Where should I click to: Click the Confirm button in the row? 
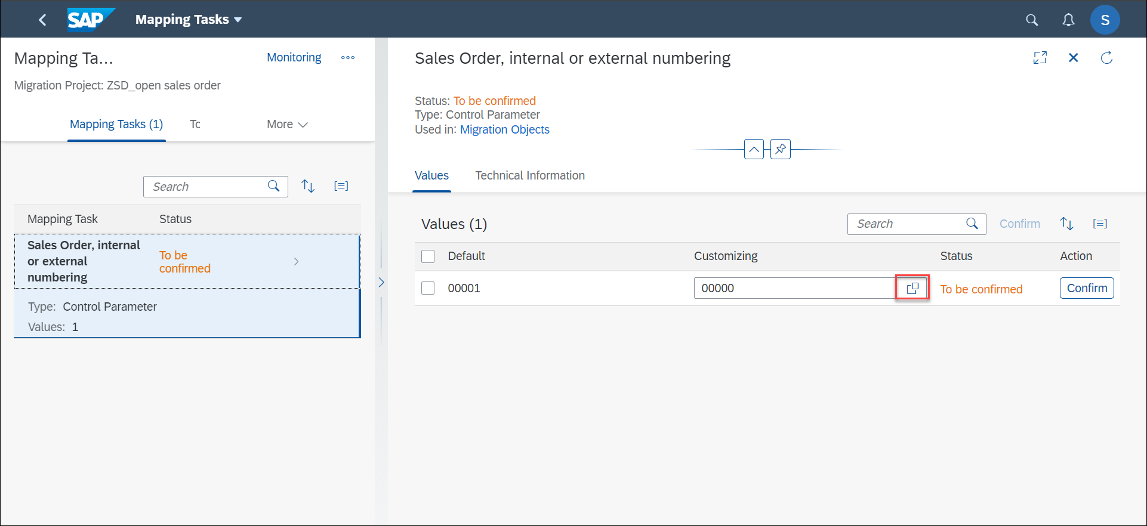pos(1087,288)
